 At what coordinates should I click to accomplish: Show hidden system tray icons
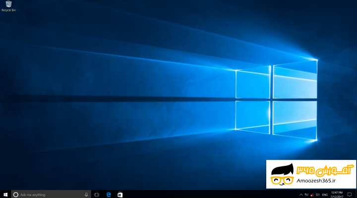pyautogui.click(x=301, y=195)
